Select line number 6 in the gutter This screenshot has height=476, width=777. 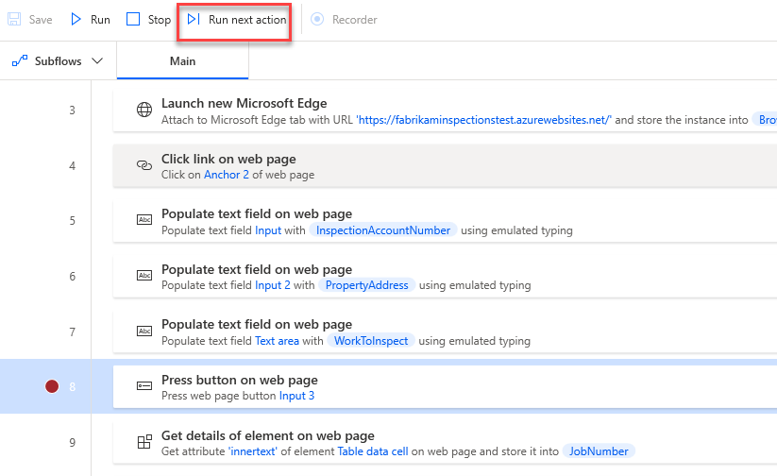[x=72, y=276]
